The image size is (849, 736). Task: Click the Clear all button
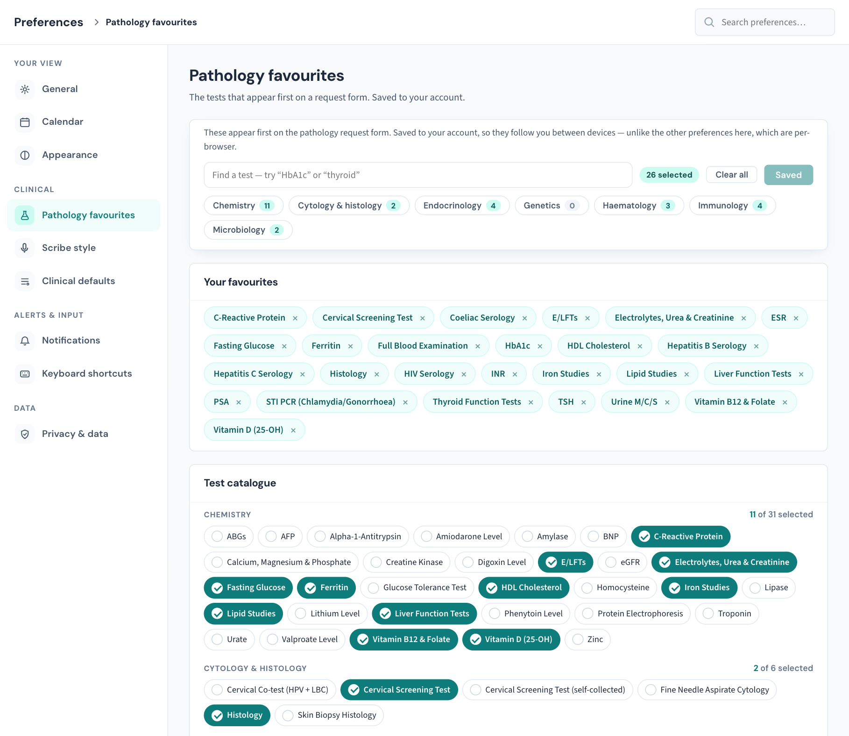click(732, 175)
